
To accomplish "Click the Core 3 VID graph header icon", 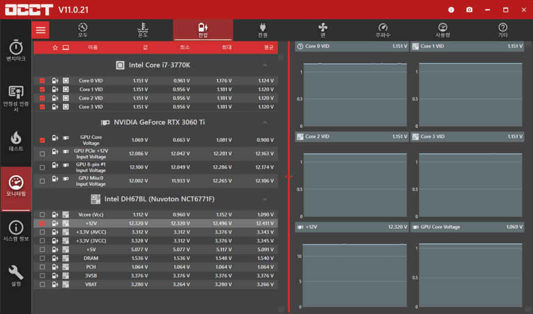I will (415, 137).
